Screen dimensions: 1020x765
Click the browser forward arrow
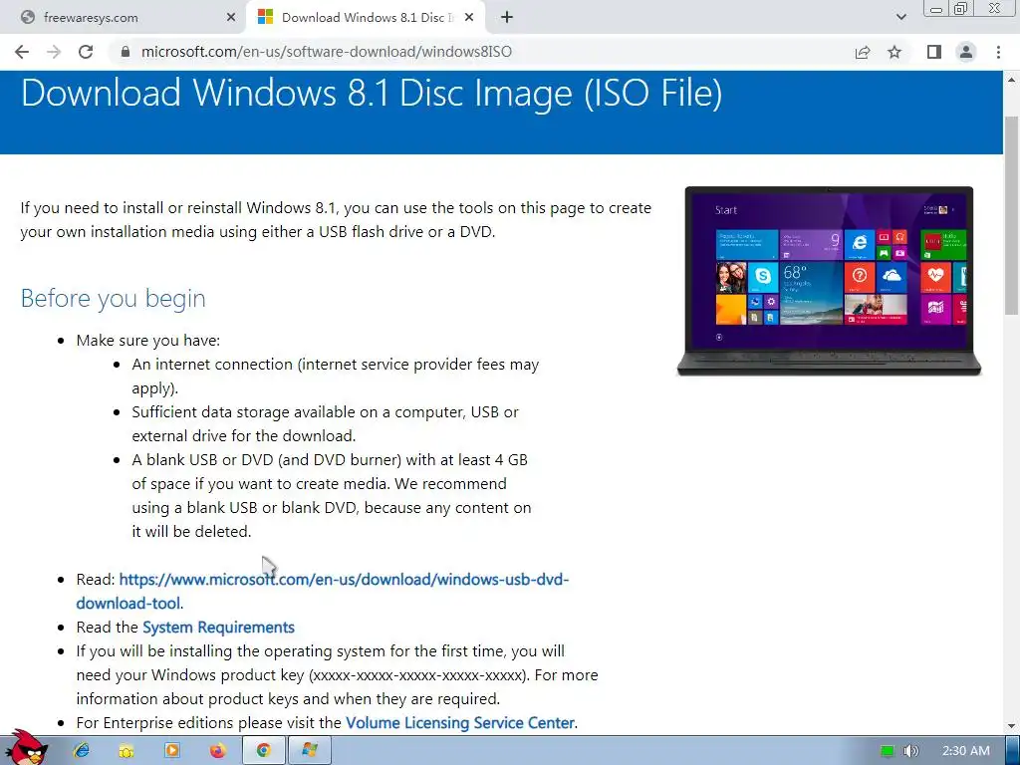pos(54,52)
